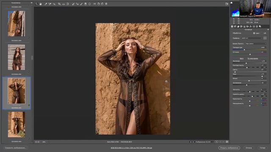Open the Баланс белого dropdown

point(256,43)
